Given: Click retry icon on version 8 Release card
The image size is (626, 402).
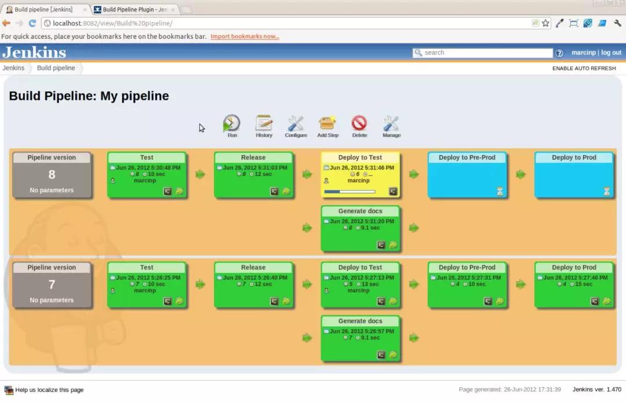Looking at the screenshot, I should (x=286, y=191).
